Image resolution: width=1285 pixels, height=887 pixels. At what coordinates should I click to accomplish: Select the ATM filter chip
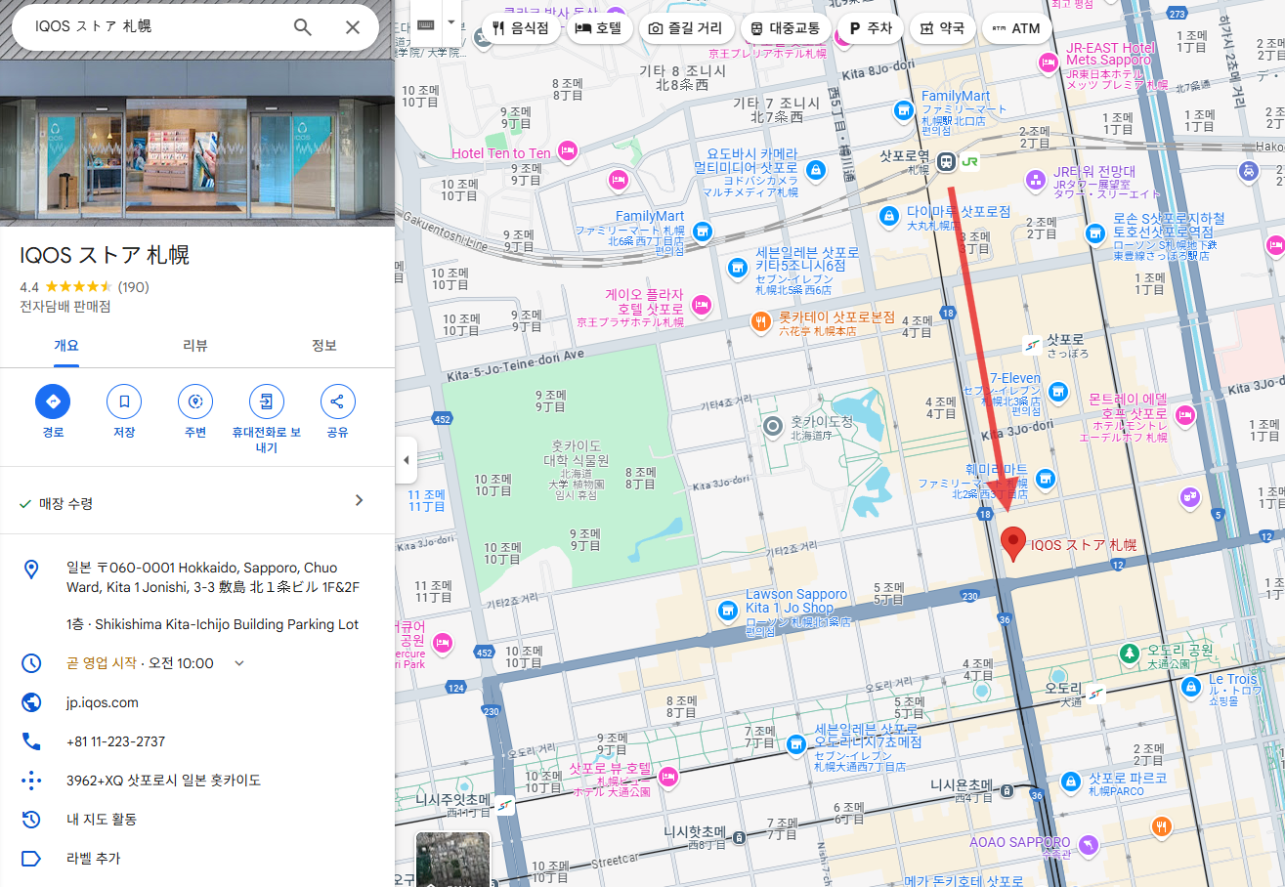click(x=1016, y=28)
